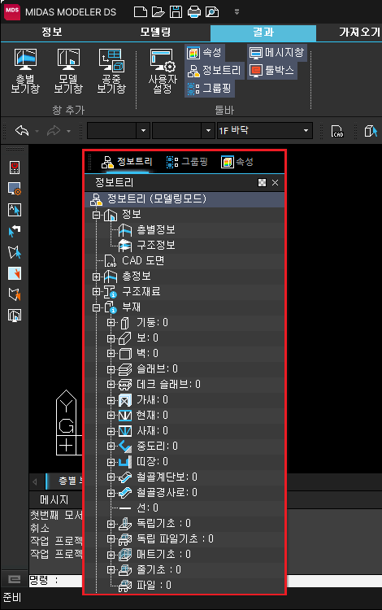Viewport: 382px width, 610px height.
Task: Expand the 층정보 tree node
Action: point(96,277)
